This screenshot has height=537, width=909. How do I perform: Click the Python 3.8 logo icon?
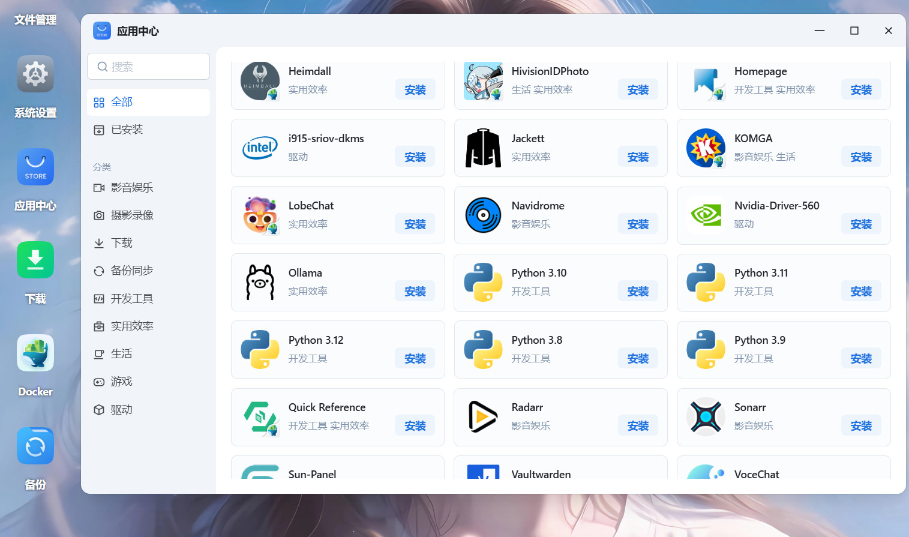click(483, 349)
